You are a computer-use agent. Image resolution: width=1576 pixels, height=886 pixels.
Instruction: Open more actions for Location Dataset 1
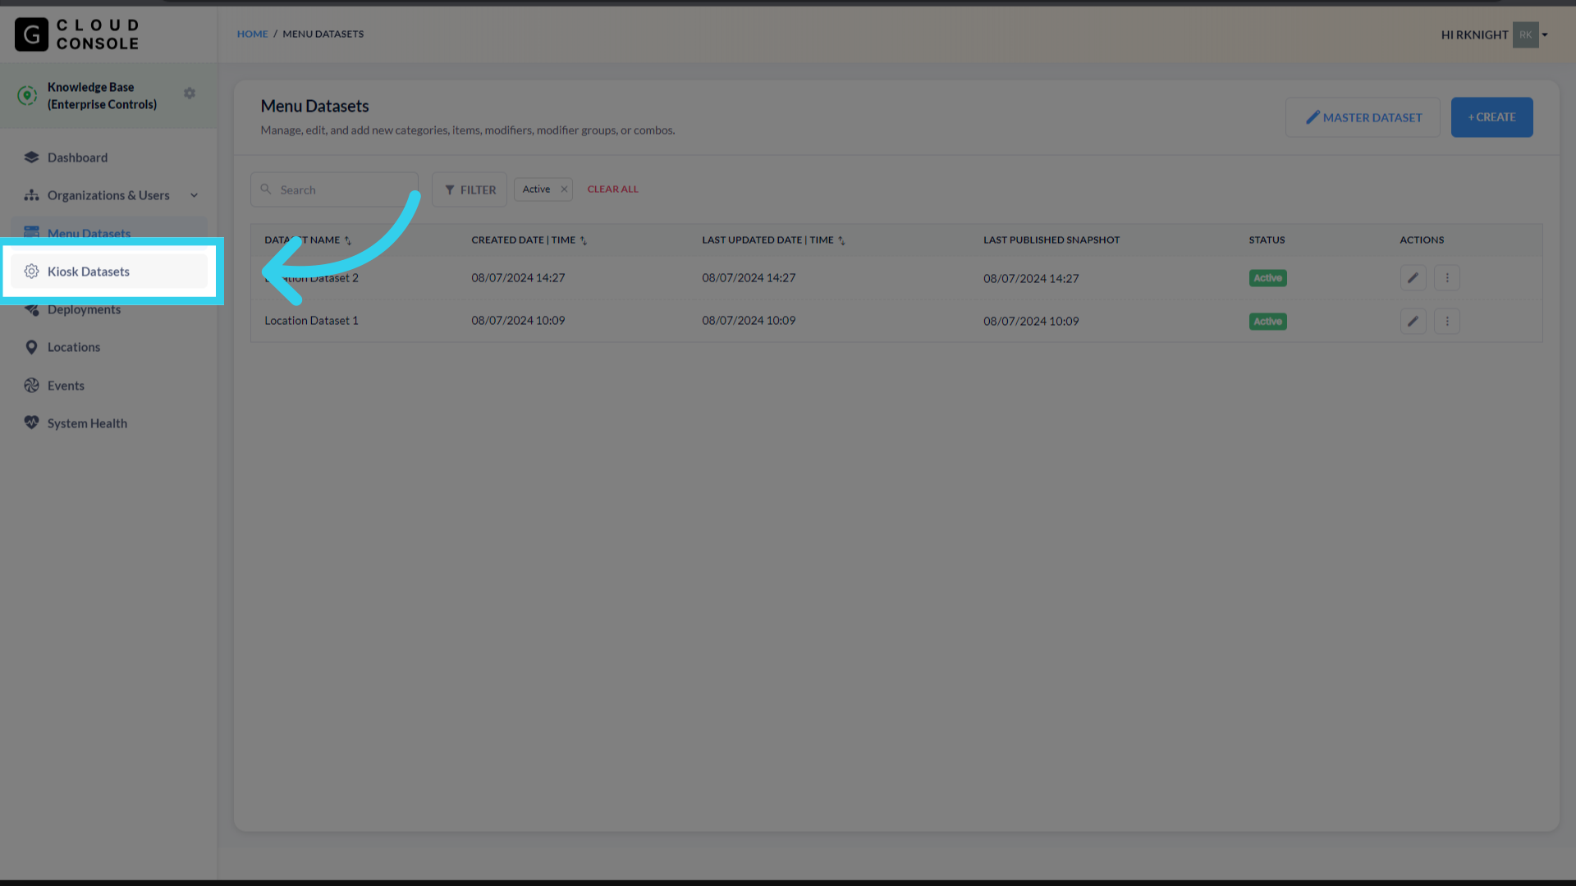pyautogui.click(x=1447, y=322)
